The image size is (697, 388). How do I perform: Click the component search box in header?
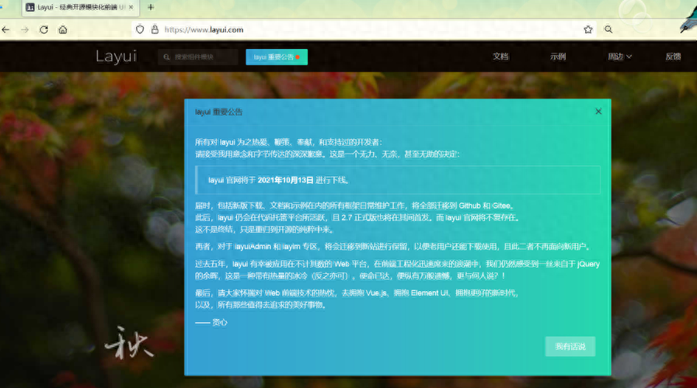(x=198, y=57)
